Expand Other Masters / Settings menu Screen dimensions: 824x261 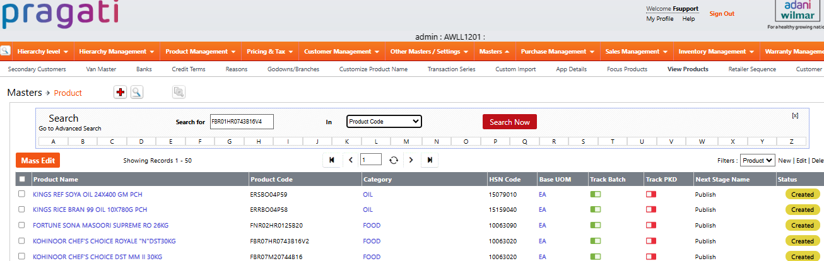[429, 51]
